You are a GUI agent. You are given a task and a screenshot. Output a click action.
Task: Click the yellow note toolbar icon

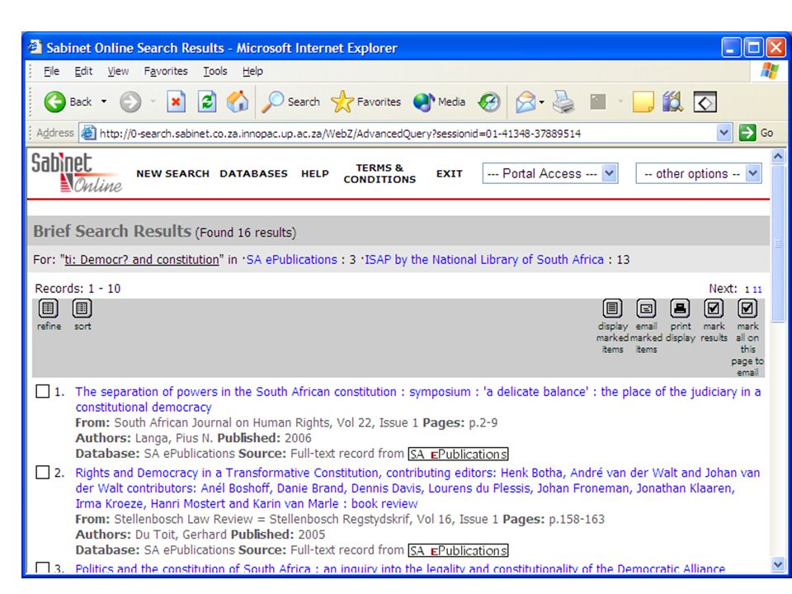[643, 102]
